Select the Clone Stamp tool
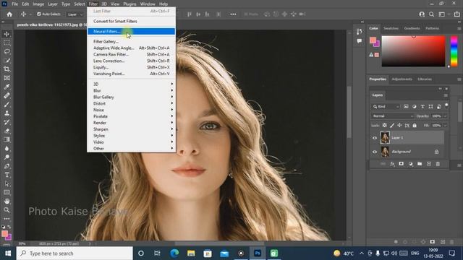463x260 pixels. tap(7, 113)
